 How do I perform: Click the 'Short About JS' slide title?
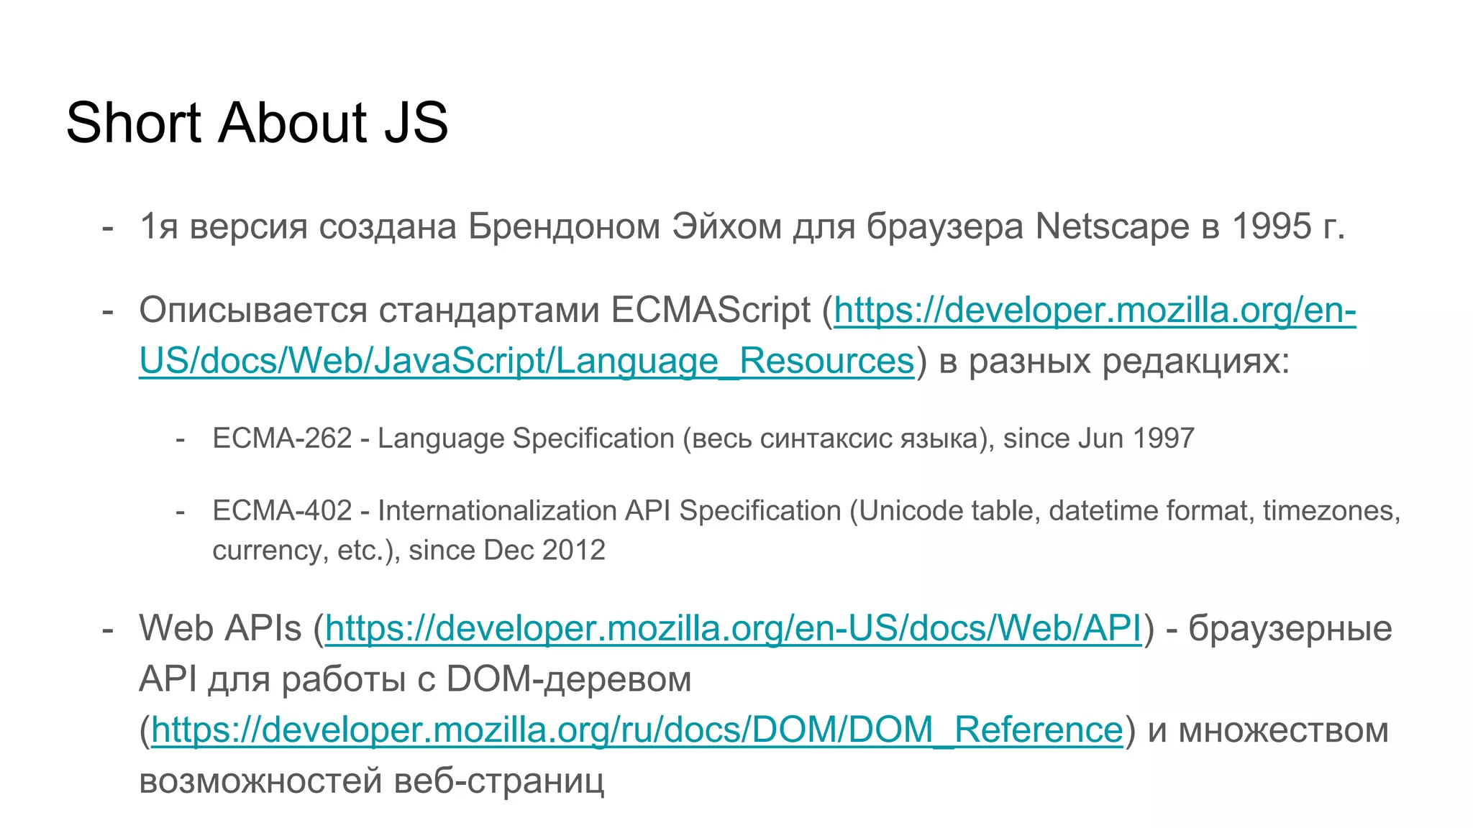257,122
